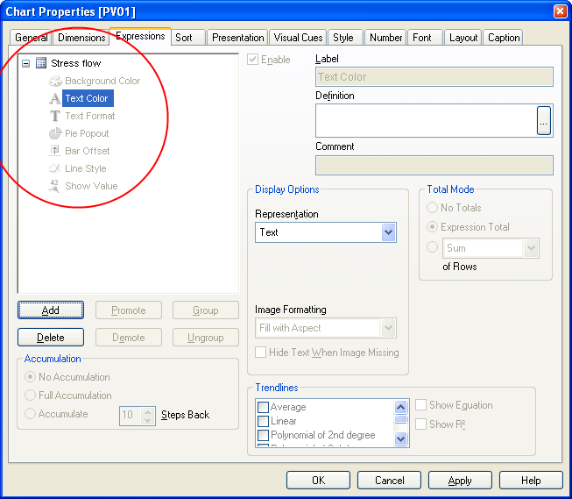
Task: Select Text Color attribute label
Action: [87, 98]
